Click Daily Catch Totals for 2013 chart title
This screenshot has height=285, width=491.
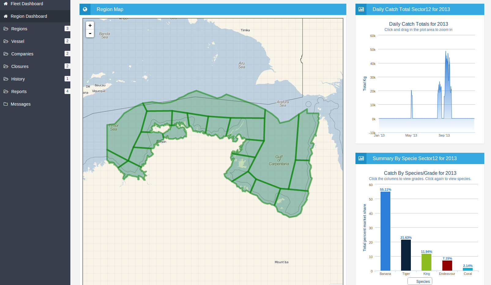[x=418, y=24]
